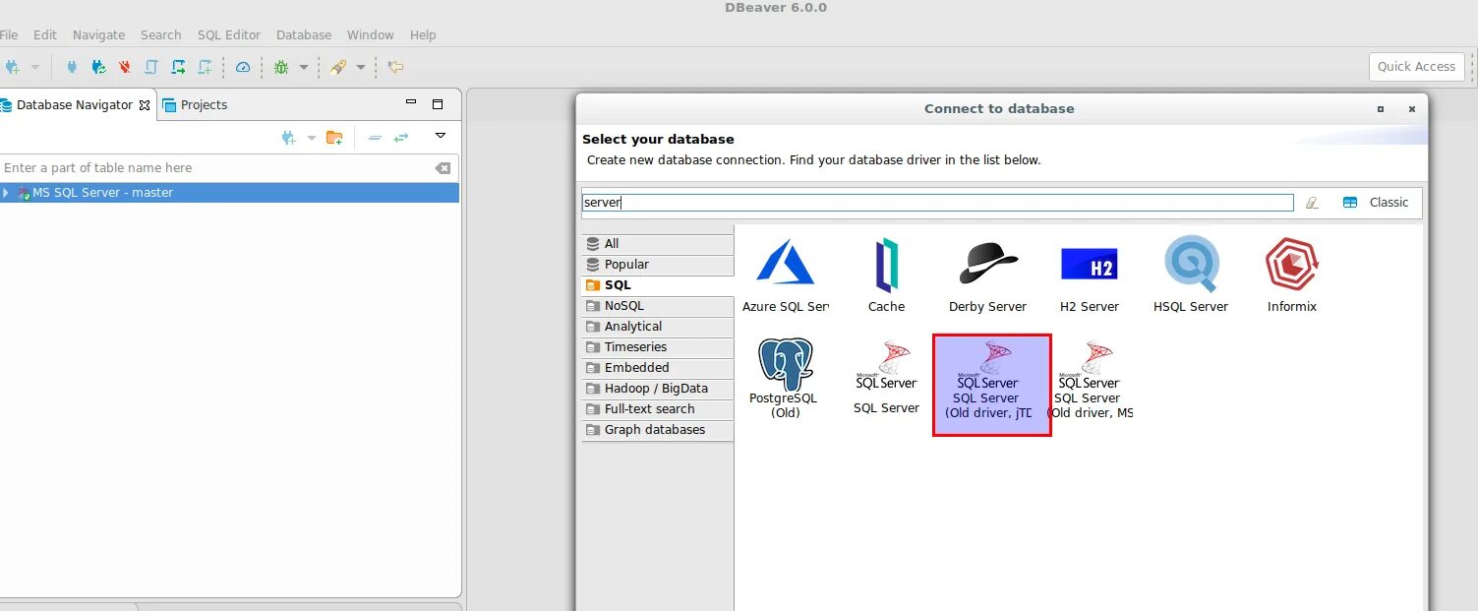The width and height of the screenshot is (1478, 611).
Task: Minimize the Database Navigator panel
Action: pos(411,103)
